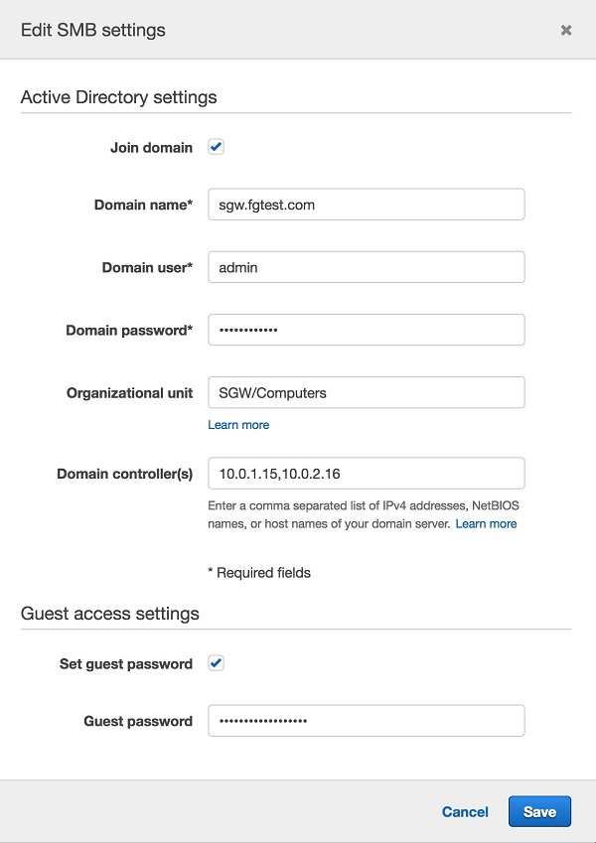Click the Edit SMB settings title
Screen dimensions: 596x843
pos(93,30)
